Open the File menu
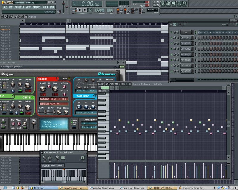 click(x=5, y=7)
